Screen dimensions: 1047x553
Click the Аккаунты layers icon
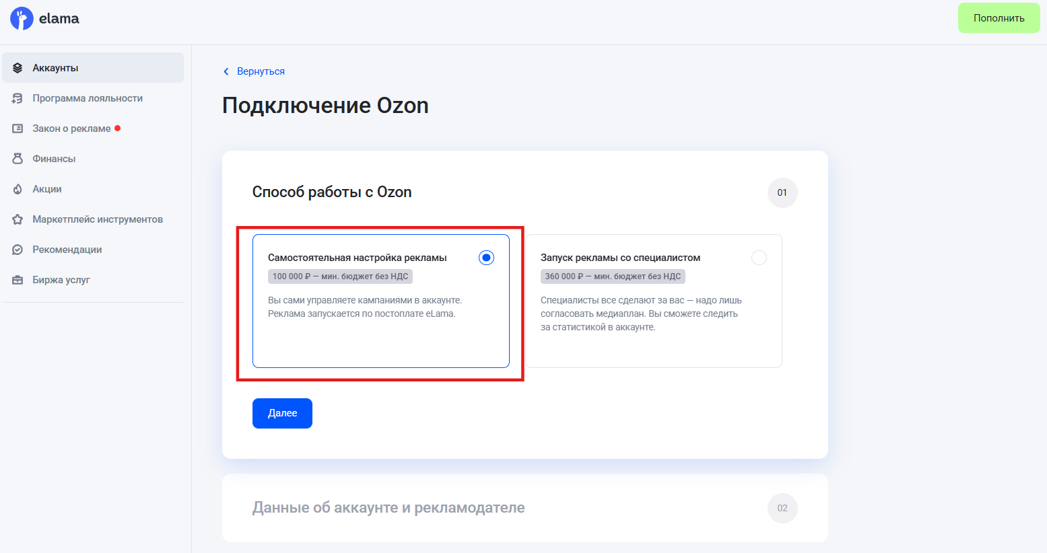tap(18, 68)
